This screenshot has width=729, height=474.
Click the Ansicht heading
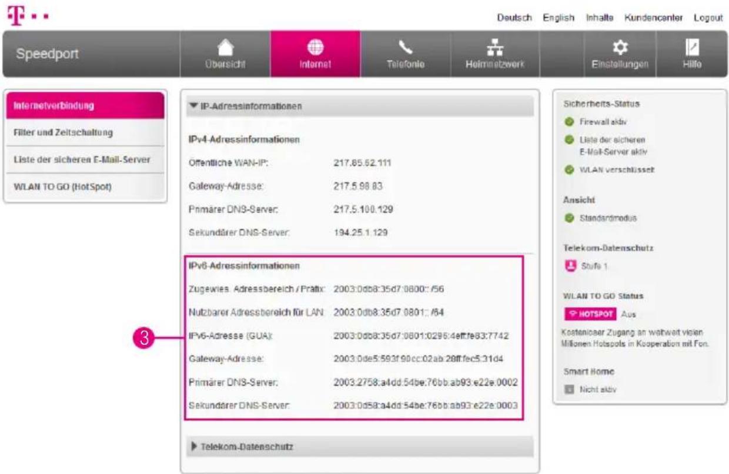[x=579, y=200]
